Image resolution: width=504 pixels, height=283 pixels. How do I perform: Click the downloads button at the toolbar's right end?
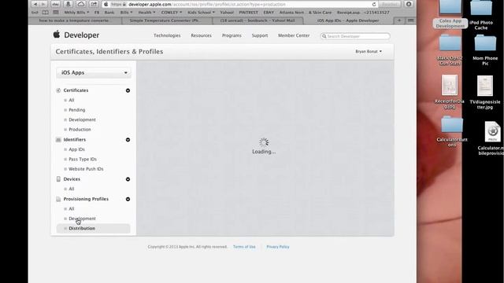point(409,4)
